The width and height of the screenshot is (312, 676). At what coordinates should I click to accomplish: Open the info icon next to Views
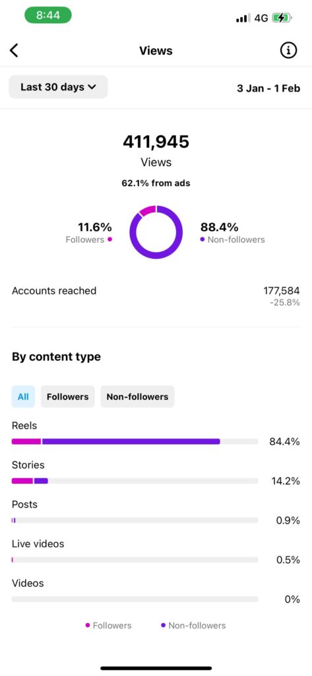289,50
